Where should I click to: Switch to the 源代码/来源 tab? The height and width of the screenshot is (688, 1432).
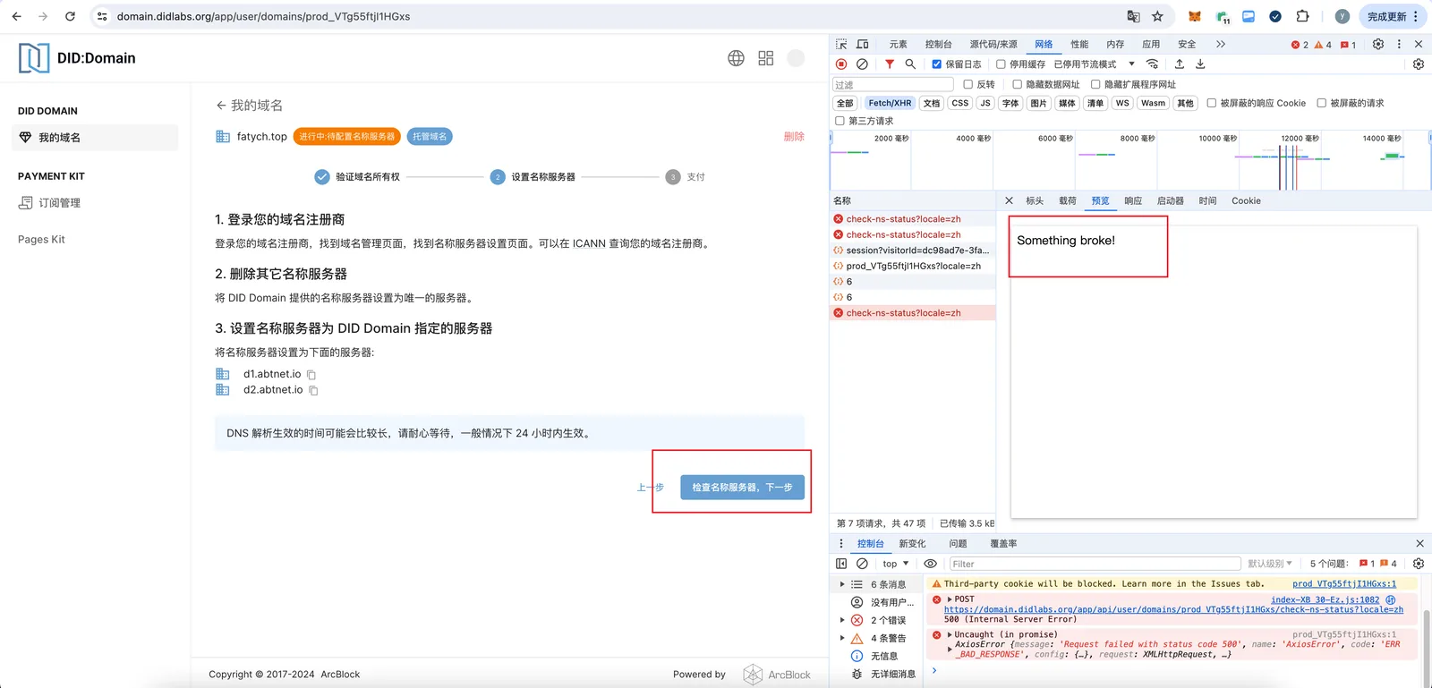[x=993, y=44]
